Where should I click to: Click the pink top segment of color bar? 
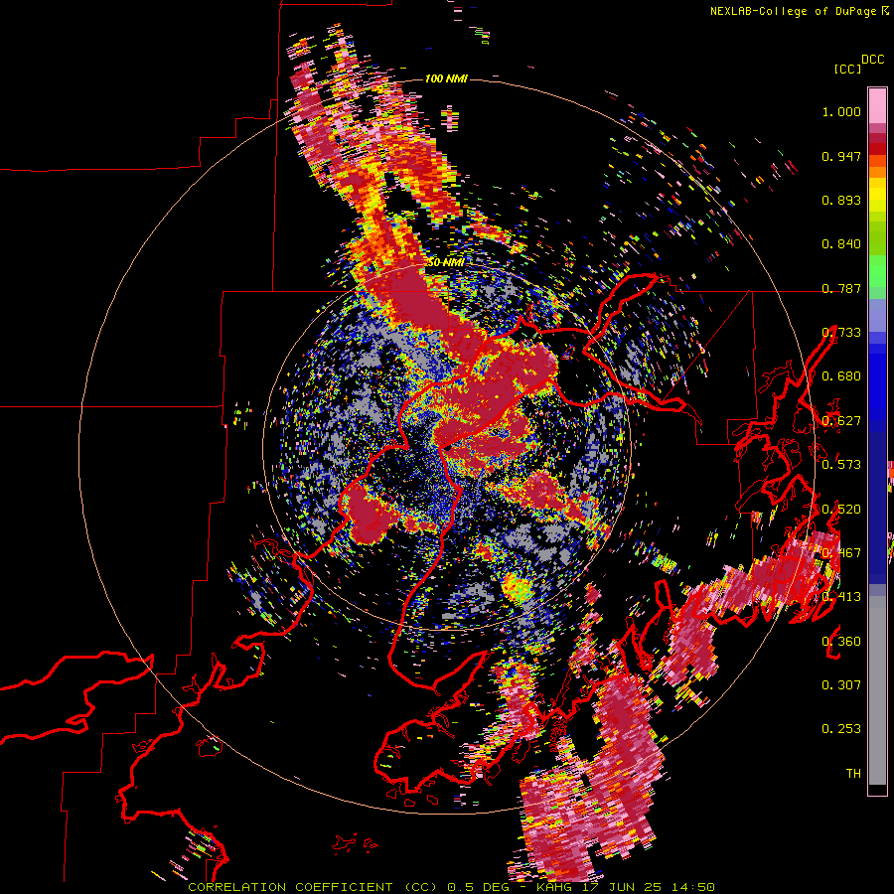click(877, 105)
